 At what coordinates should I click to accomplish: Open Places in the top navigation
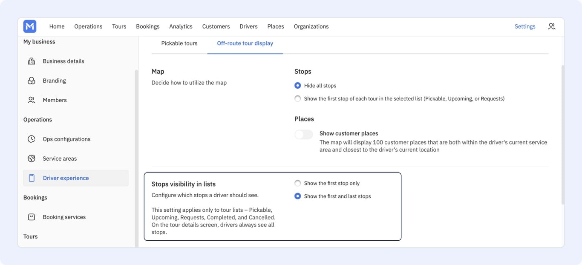pyautogui.click(x=276, y=26)
